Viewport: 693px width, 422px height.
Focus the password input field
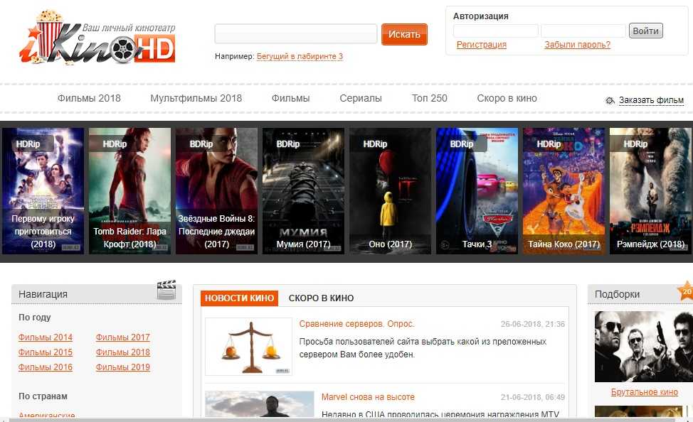583,31
